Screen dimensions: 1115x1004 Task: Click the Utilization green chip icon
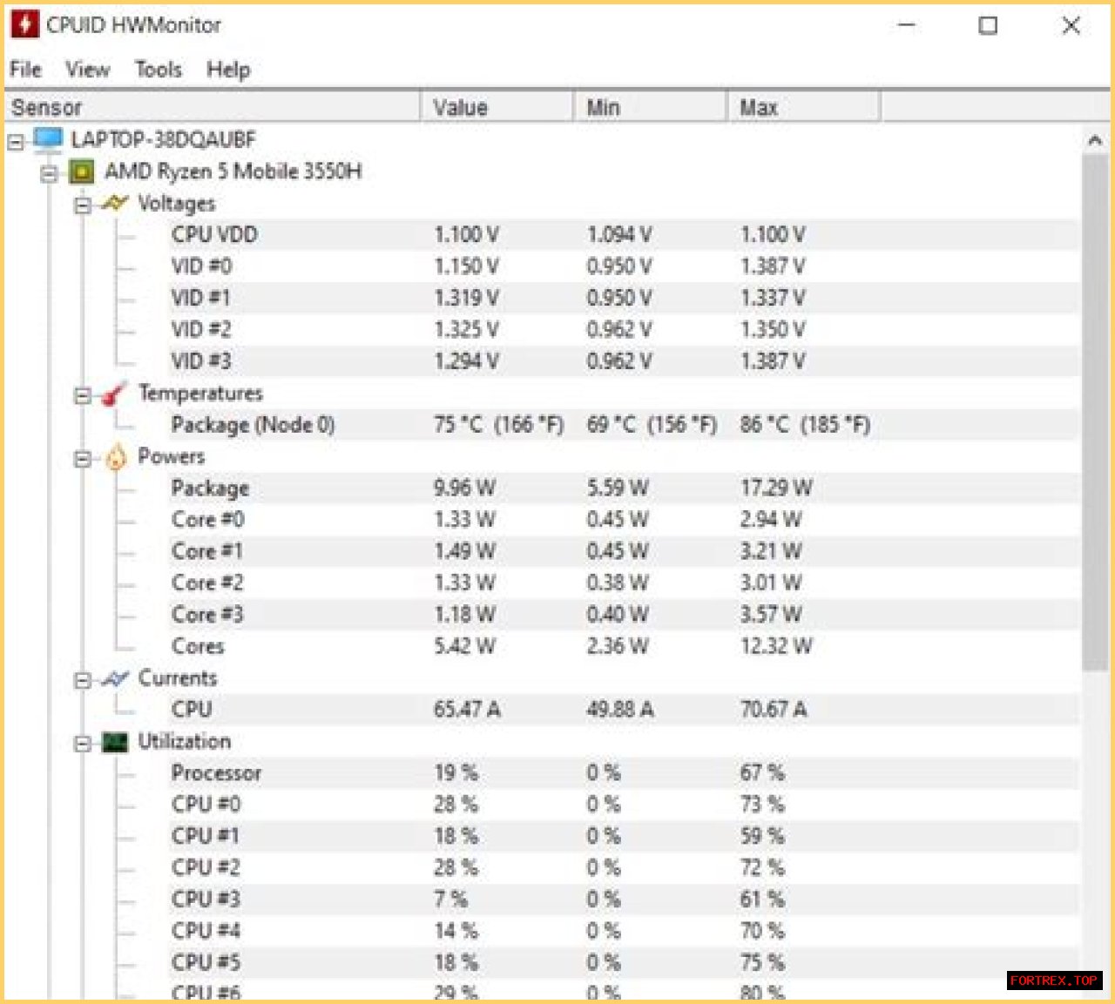[115, 742]
